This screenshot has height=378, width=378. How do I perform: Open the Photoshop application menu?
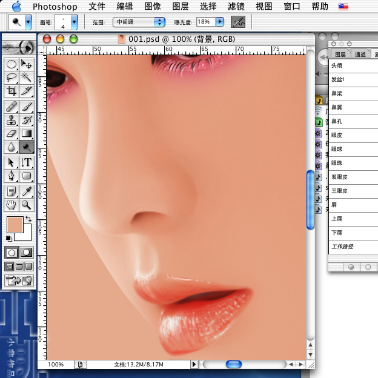click(x=55, y=7)
